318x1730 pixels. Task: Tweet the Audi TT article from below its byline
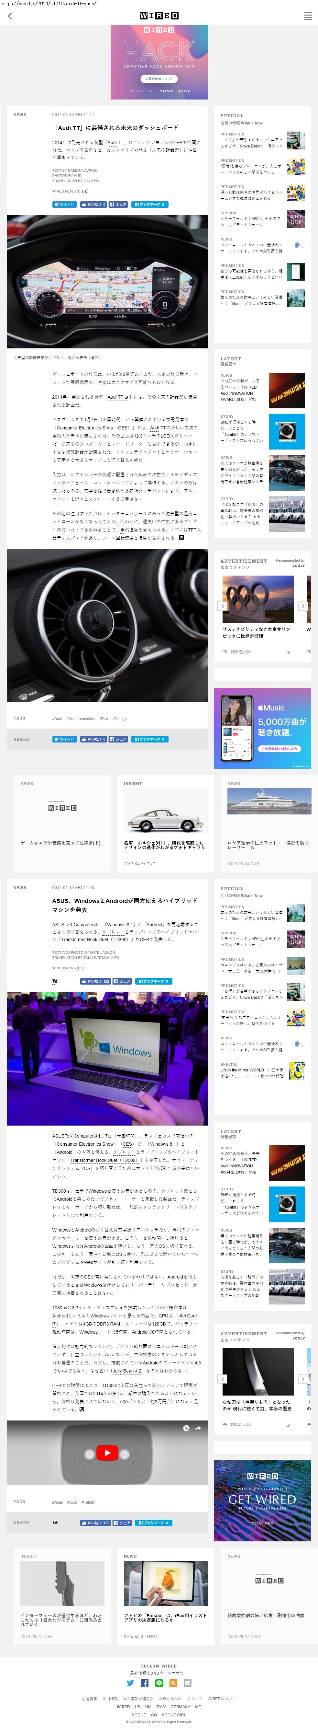(64, 204)
